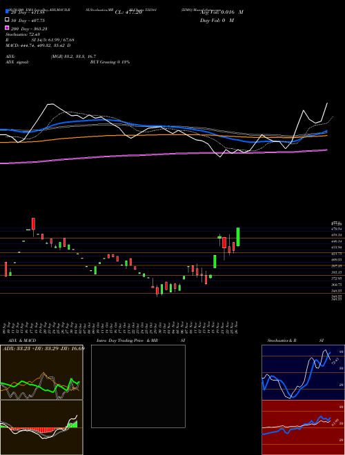
Task: Click the empty Intra Day Trading Price panel
Action: point(138,386)
